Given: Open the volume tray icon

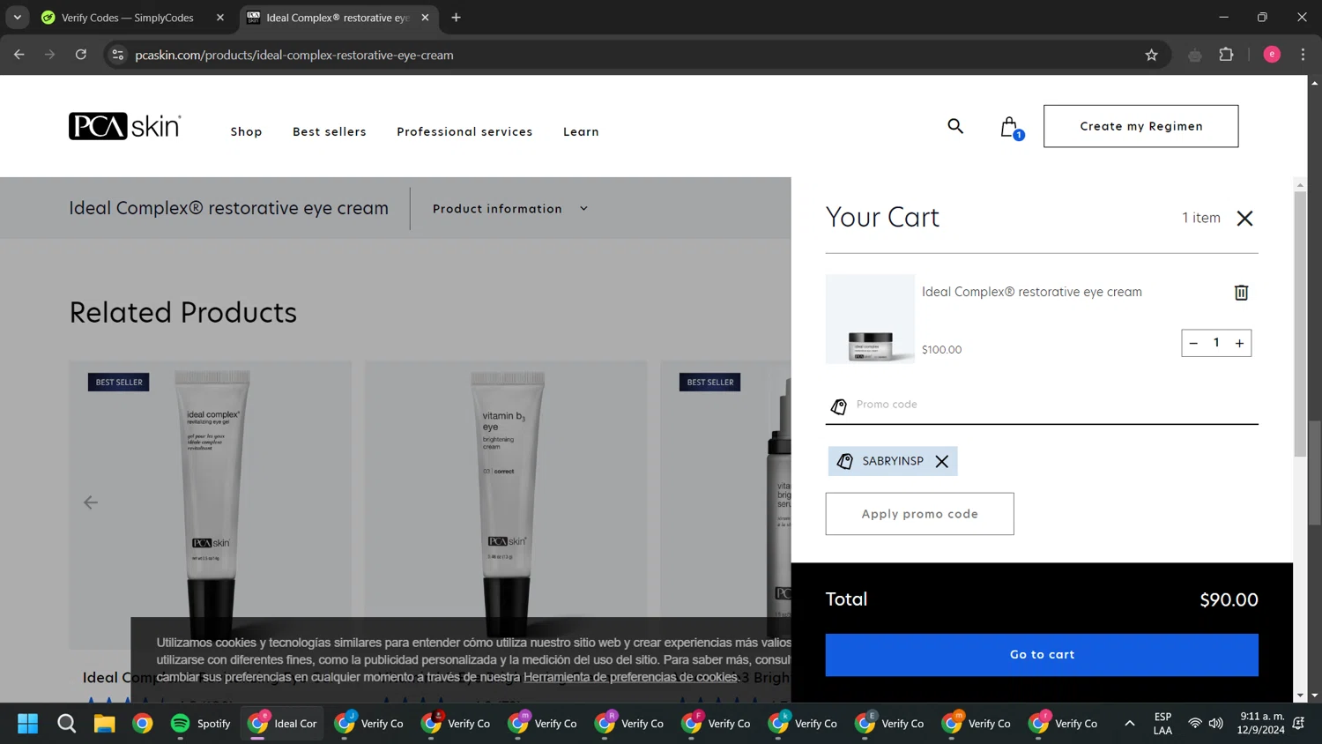Looking at the screenshot, I should [x=1216, y=724].
